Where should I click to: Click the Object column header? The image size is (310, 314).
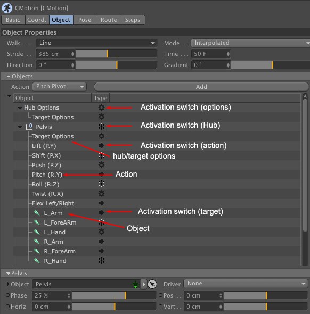52,98
